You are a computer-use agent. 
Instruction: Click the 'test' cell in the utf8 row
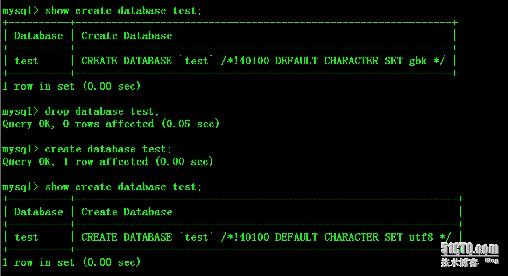click(x=26, y=237)
